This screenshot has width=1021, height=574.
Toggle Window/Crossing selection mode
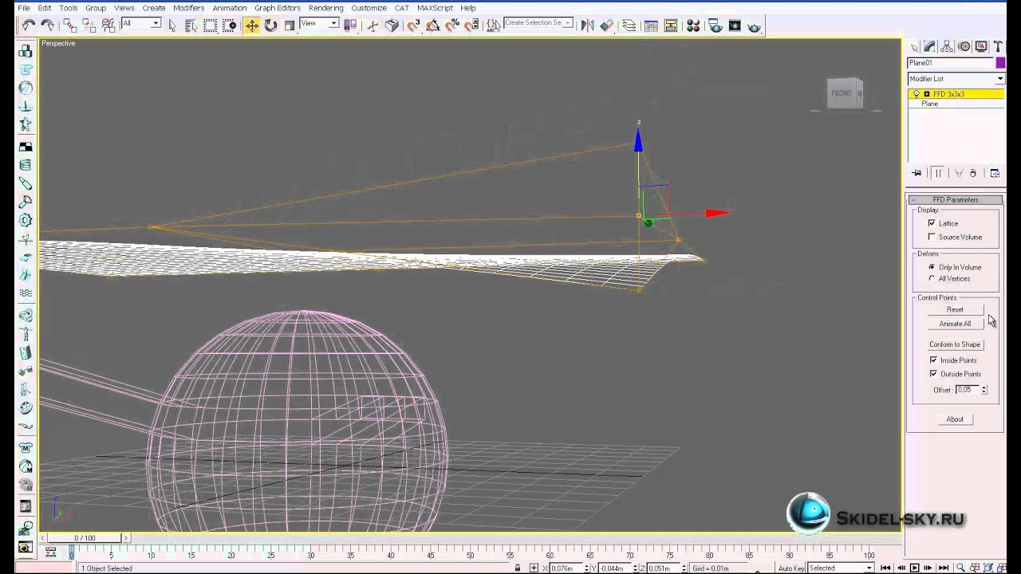[x=230, y=26]
